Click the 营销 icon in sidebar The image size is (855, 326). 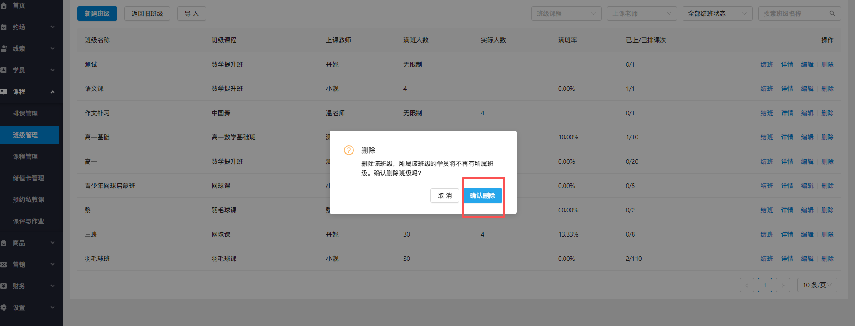point(4,264)
